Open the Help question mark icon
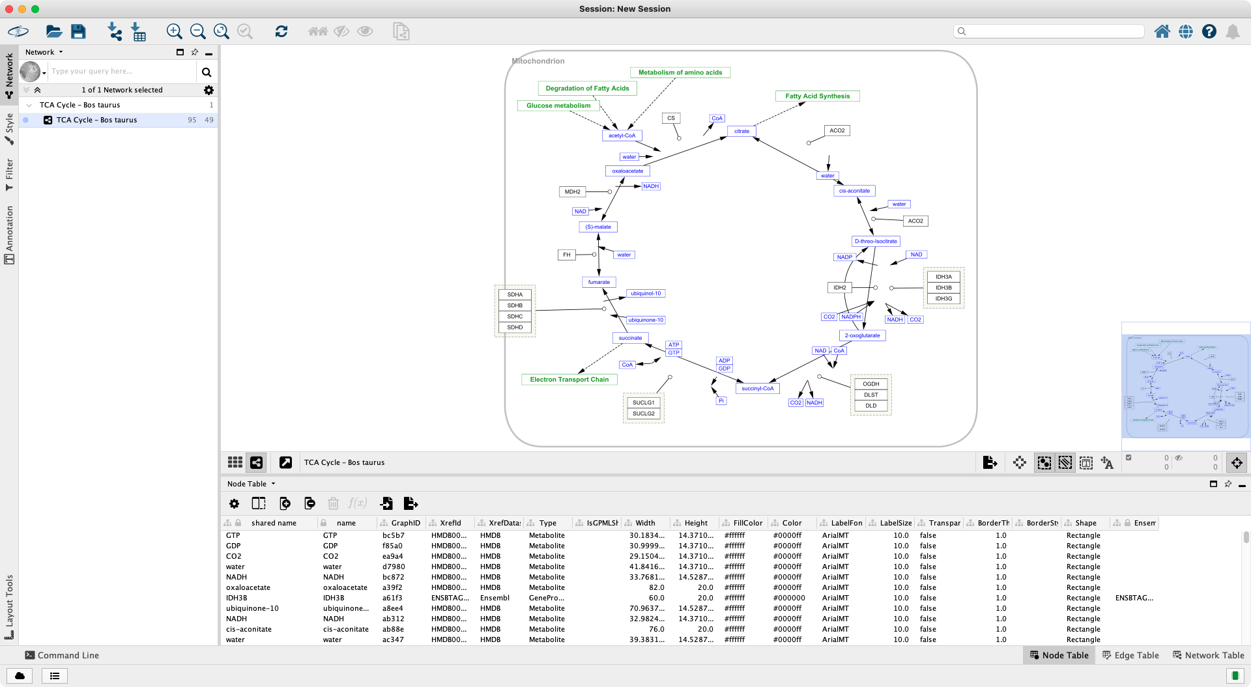Image resolution: width=1251 pixels, height=687 pixels. coord(1209,31)
